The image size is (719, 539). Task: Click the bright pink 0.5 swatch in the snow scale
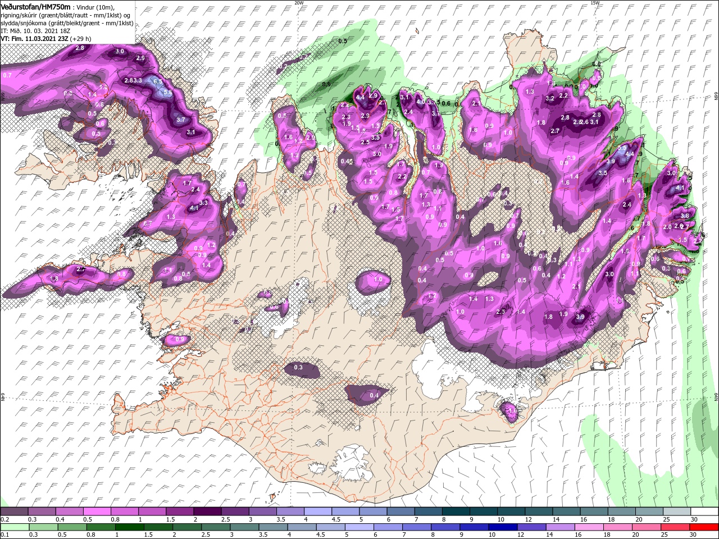click(97, 511)
